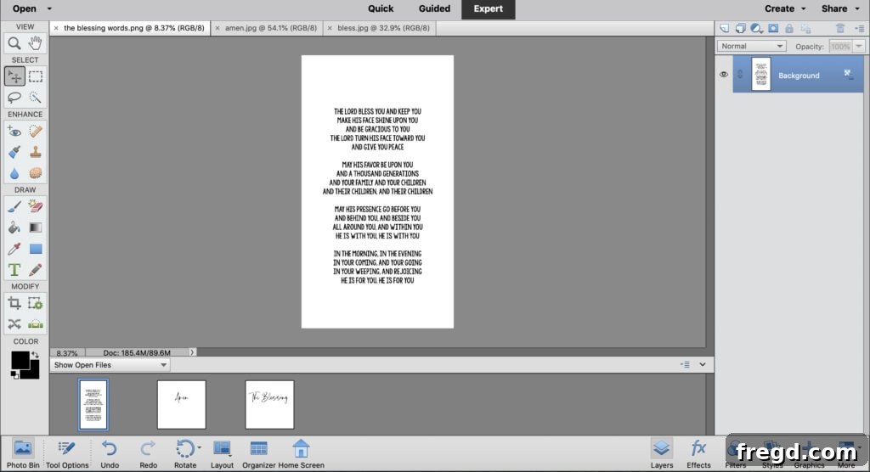870x472 pixels.
Task: Toggle lock all pixels icon
Action: coord(789,28)
